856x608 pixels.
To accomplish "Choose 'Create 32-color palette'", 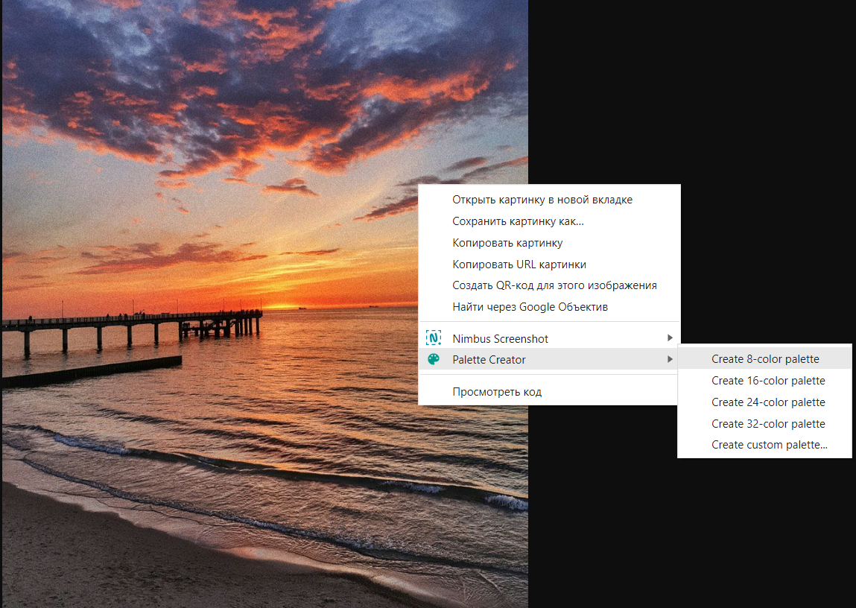I will (767, 424).
